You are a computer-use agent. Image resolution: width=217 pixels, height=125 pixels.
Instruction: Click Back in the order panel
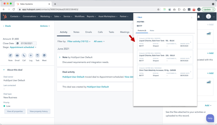click(x=139, y=17)
